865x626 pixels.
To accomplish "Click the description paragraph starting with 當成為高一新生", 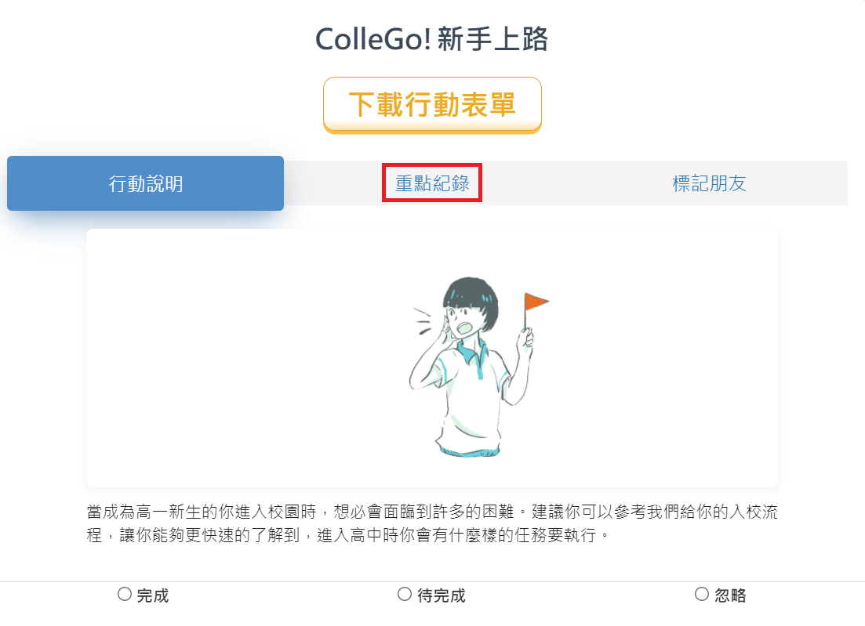I will tap(432, 523).
